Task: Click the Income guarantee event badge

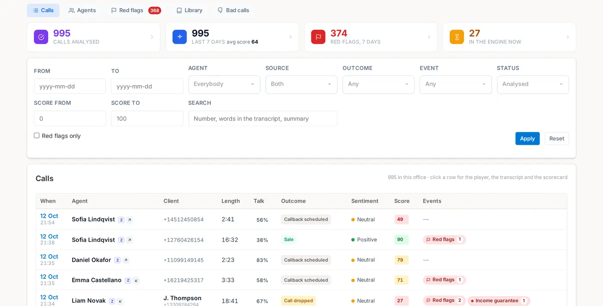Action: (x=499, y=301)
